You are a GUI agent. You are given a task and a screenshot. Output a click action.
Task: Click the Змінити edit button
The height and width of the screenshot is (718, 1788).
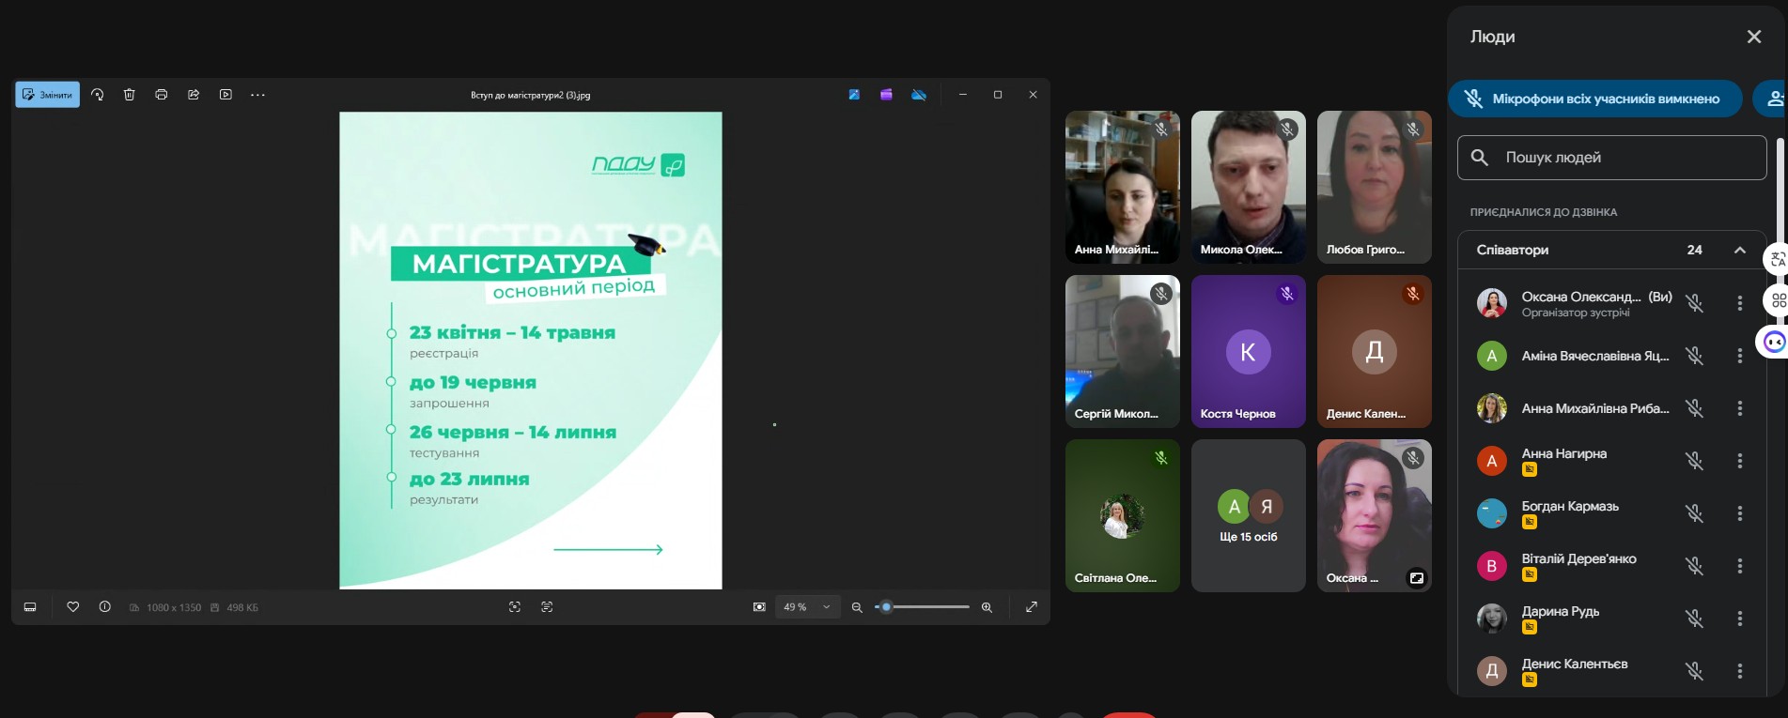pos(47,95)
